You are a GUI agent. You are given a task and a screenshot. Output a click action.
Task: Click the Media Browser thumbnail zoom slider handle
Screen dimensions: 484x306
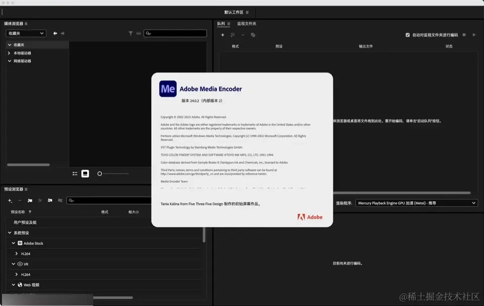click(99, 174)
